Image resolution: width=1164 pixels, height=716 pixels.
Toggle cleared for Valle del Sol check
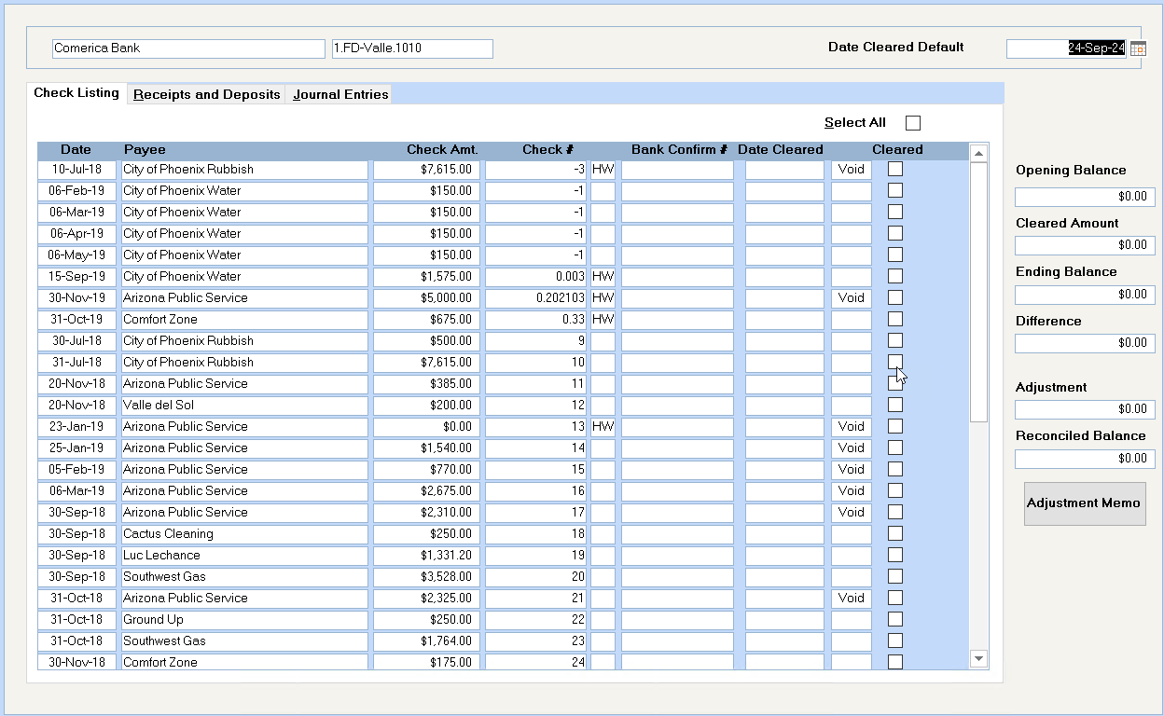point(895,406)
